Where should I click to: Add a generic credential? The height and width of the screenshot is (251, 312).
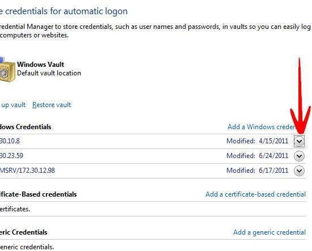[269, 232]
